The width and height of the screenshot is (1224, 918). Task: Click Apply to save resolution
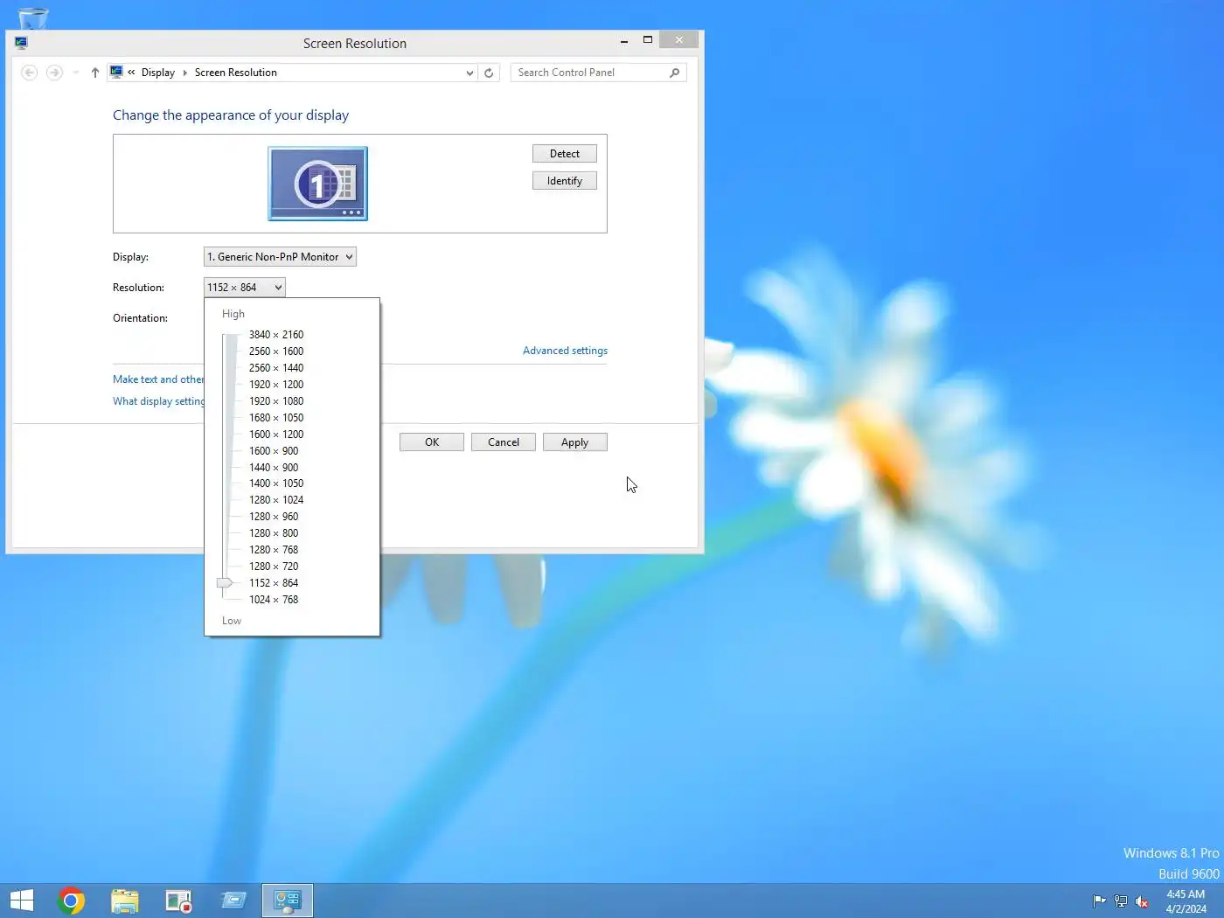[575, 442]
